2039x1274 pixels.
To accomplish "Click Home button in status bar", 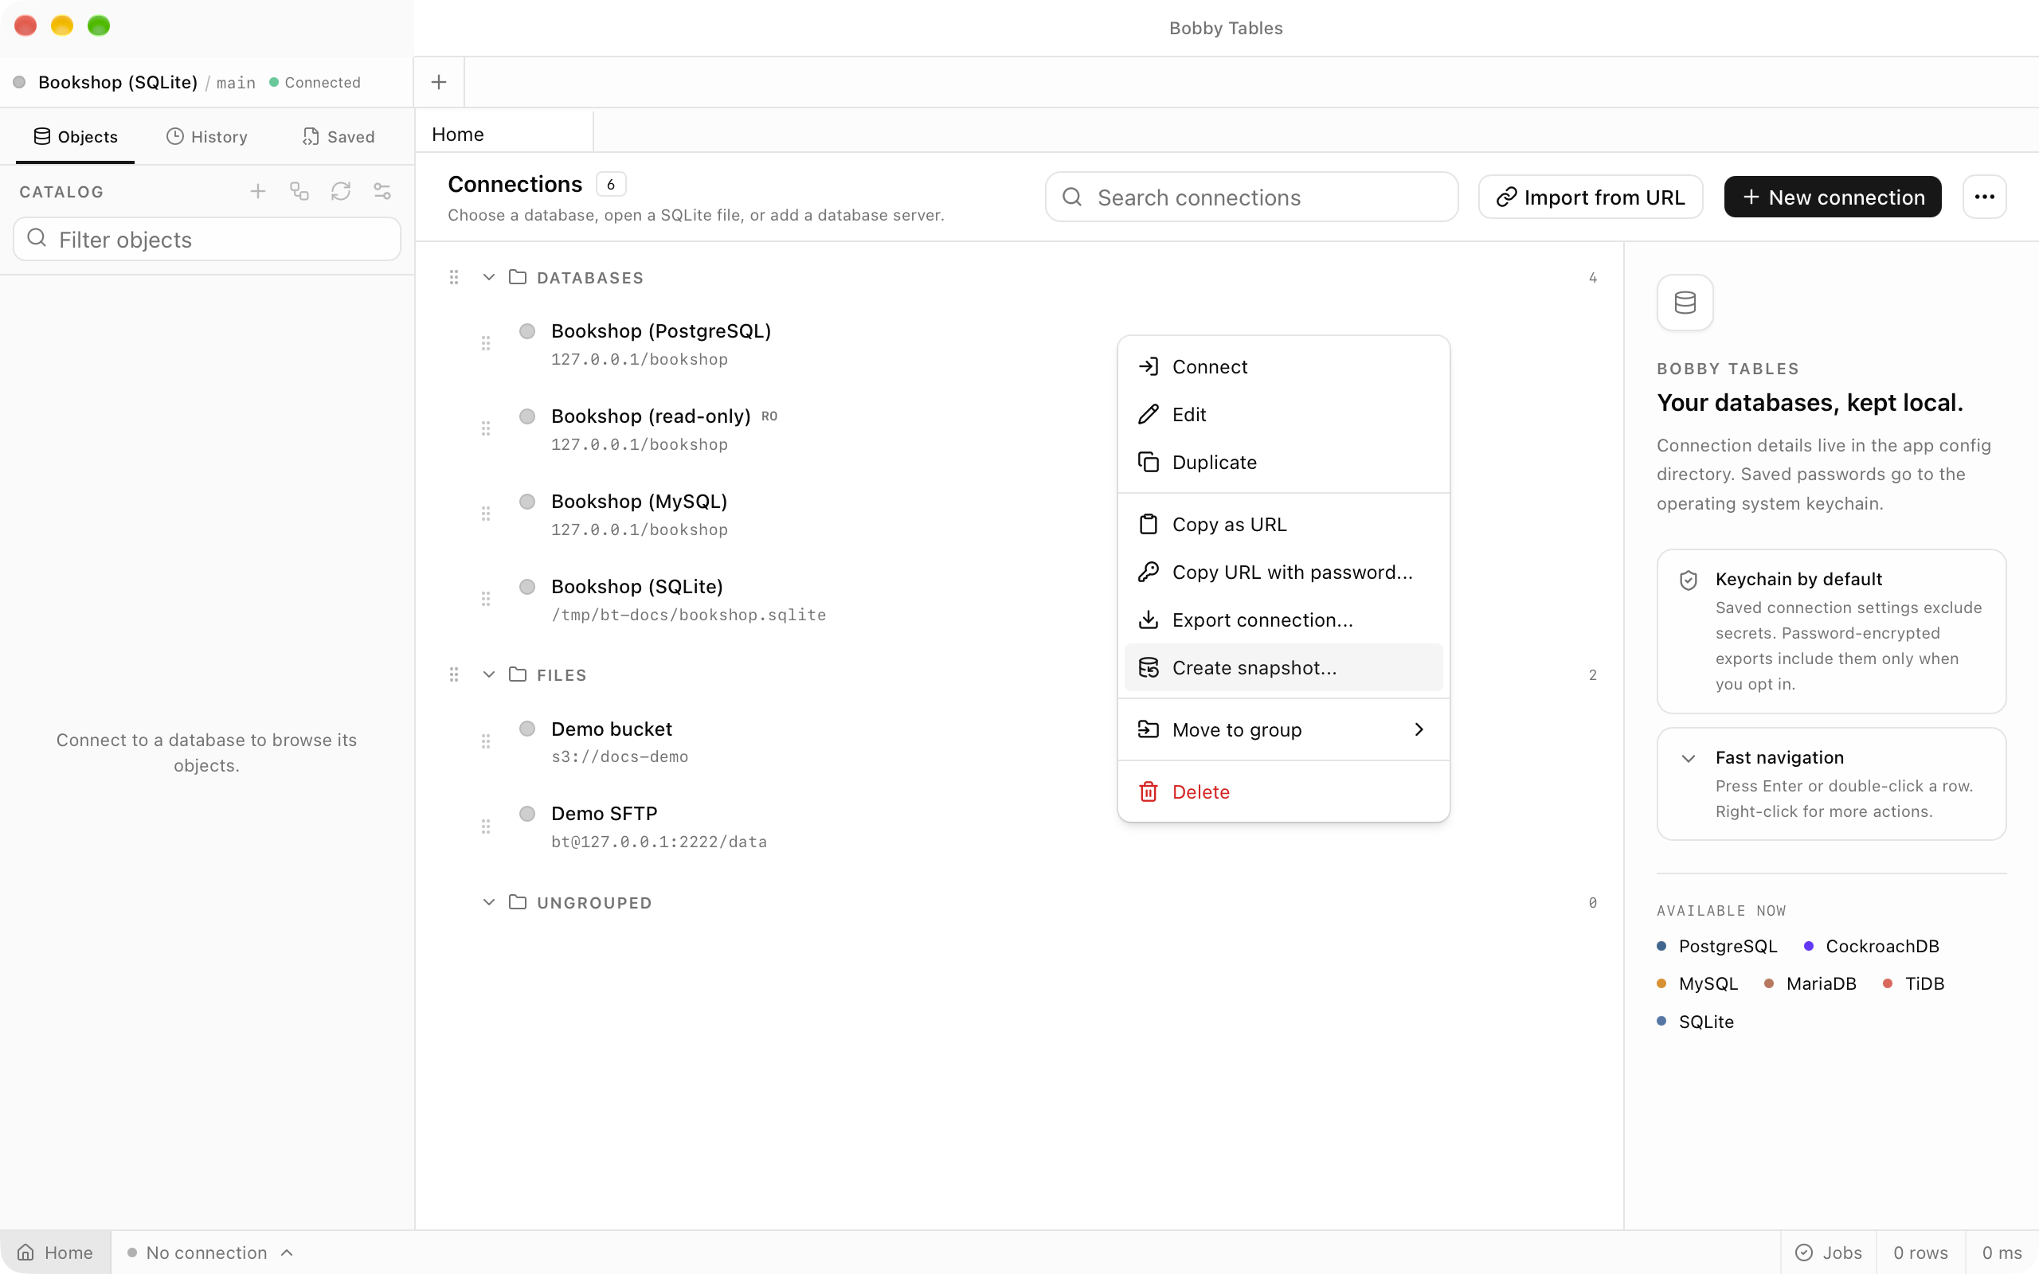I will click(x=55, y=1252).
